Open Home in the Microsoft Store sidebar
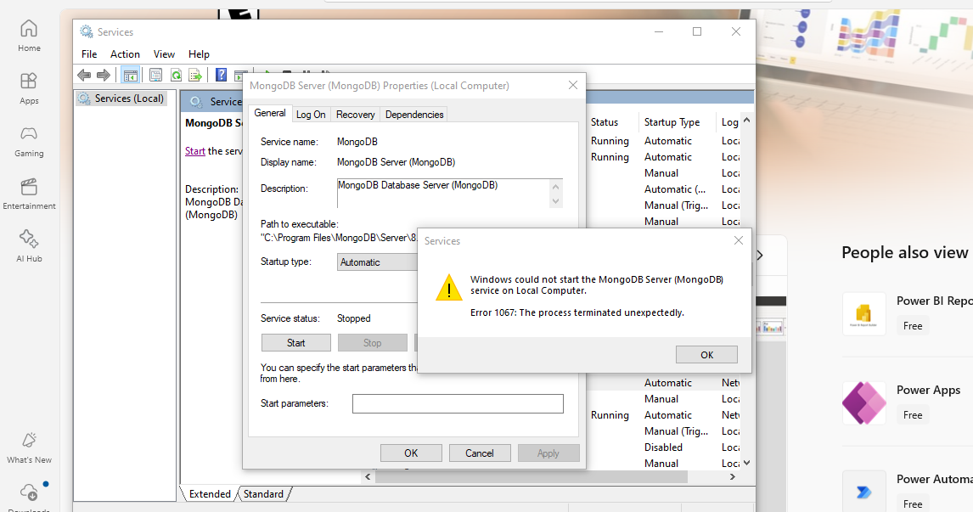The image size is (973, 512). pos(29,36)
